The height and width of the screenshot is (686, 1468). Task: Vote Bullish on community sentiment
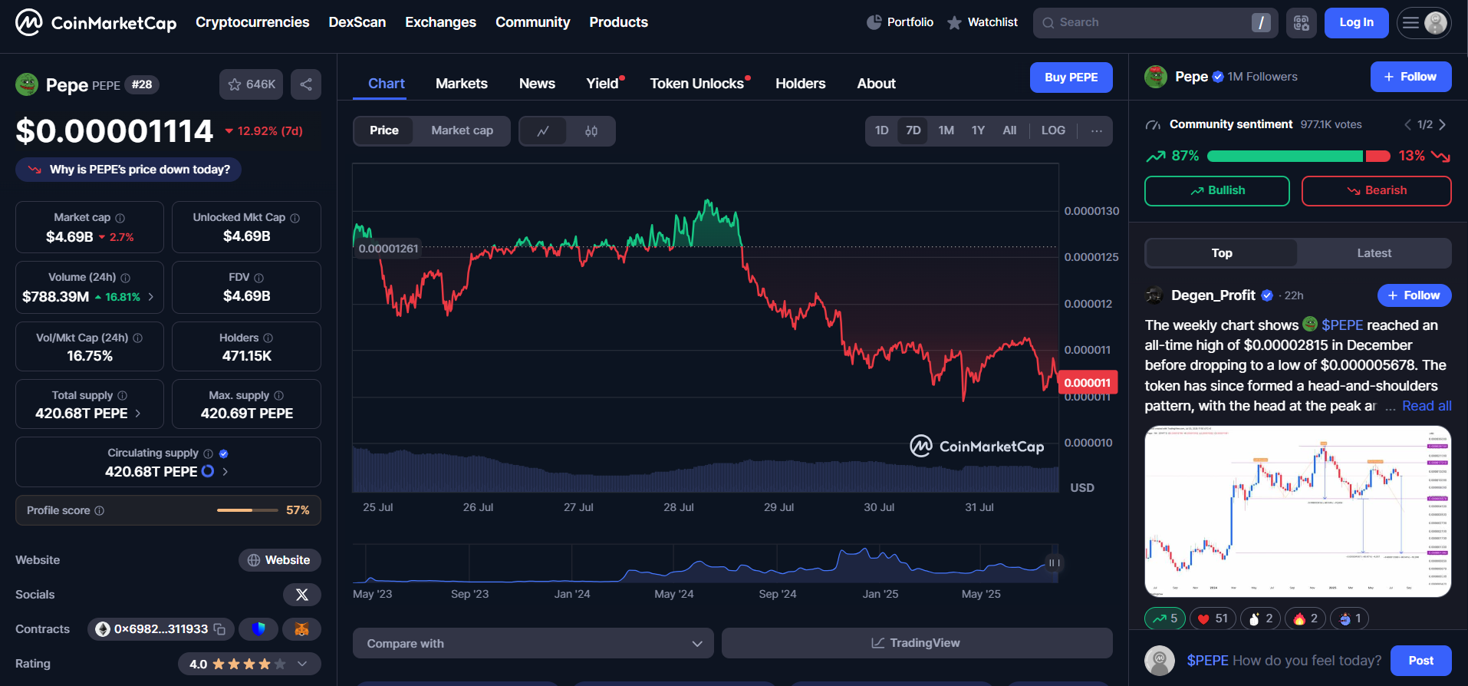tap(1217, 191)
